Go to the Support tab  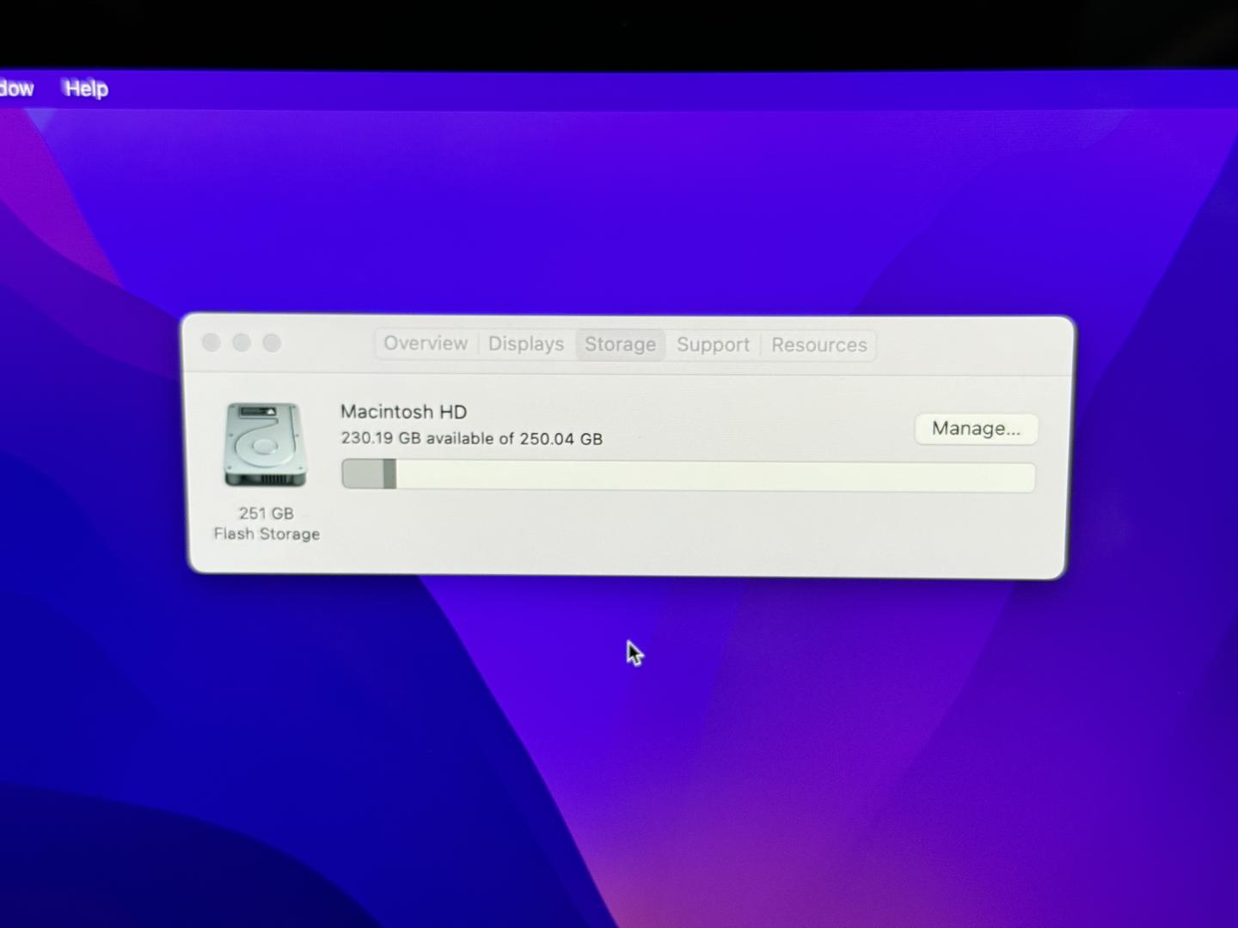coord(713,345)
